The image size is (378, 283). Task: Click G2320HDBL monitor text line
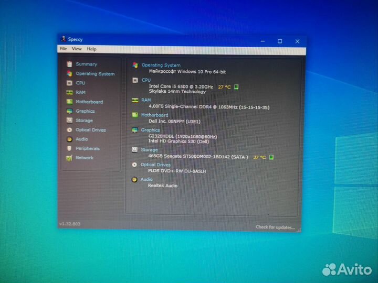[183, 137]
